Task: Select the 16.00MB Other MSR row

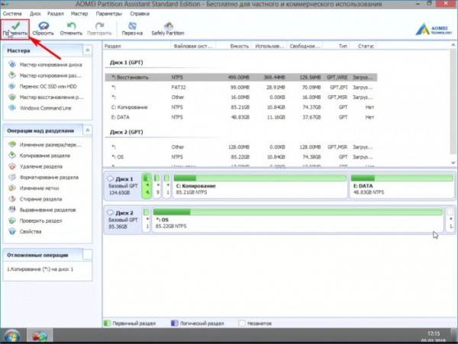Action: click(x=241, y=97)
